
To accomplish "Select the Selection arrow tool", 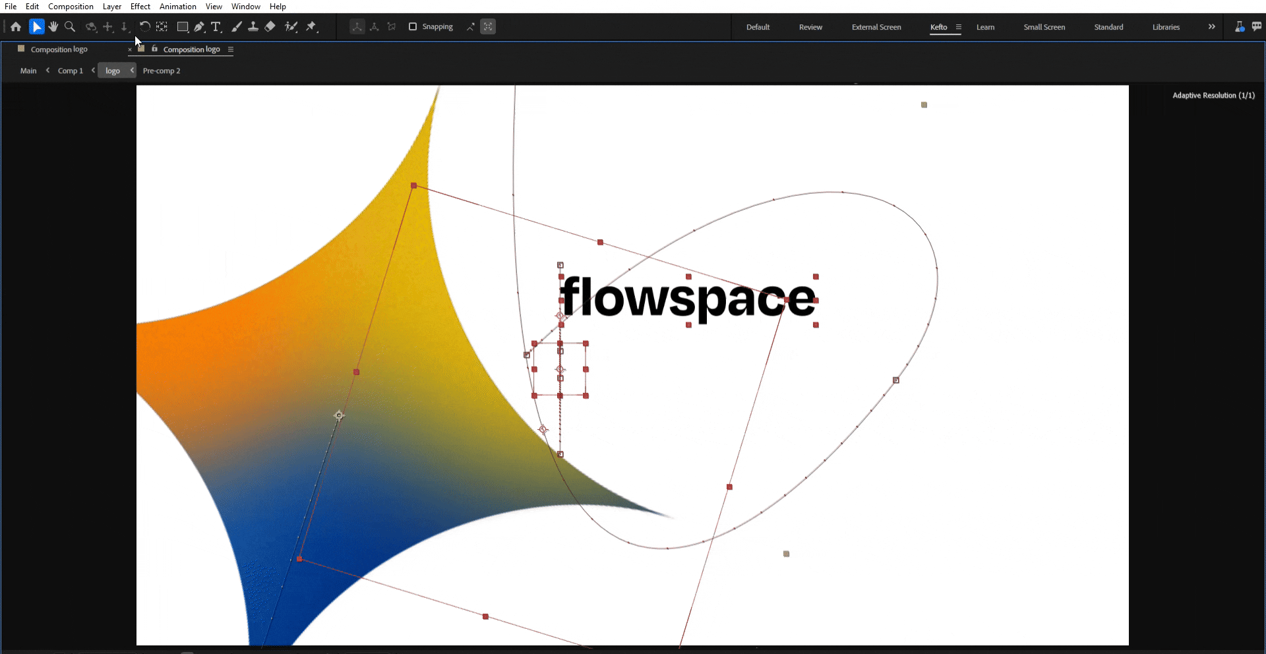I will (37, 27).
